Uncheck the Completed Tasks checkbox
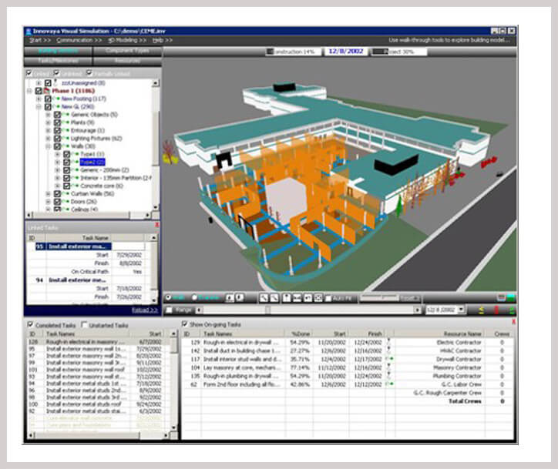Screen dimensions: 558x469 tap(30, 325)
